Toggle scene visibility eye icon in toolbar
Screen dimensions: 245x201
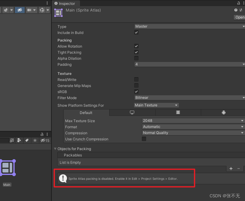pos(20,10)
